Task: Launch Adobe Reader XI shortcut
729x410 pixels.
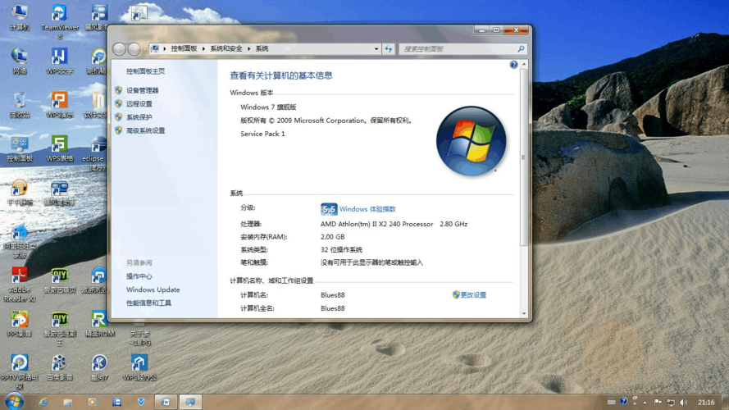Action: click(x=20, y=284)
